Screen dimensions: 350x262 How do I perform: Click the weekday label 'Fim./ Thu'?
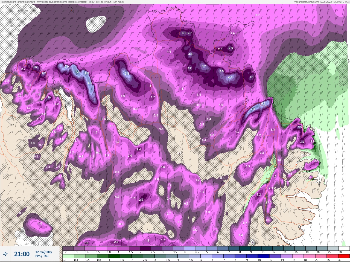click(x=42, y=256)
